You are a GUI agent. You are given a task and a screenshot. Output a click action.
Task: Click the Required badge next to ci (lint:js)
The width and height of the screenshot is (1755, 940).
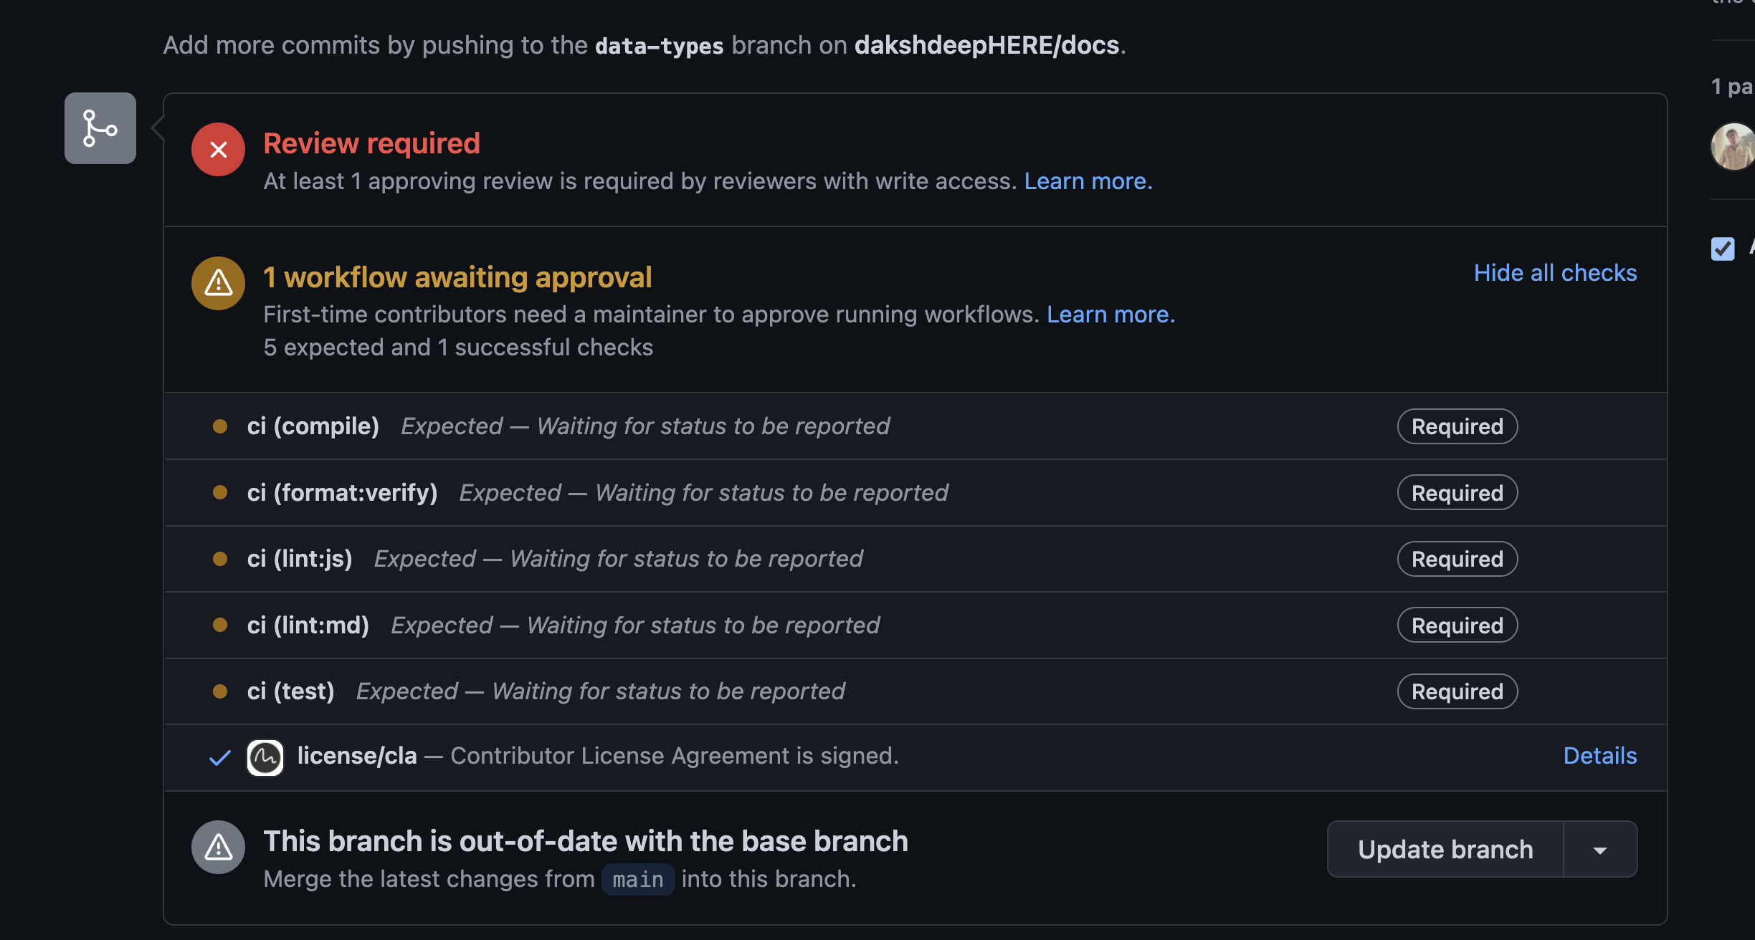(1456, 559)
